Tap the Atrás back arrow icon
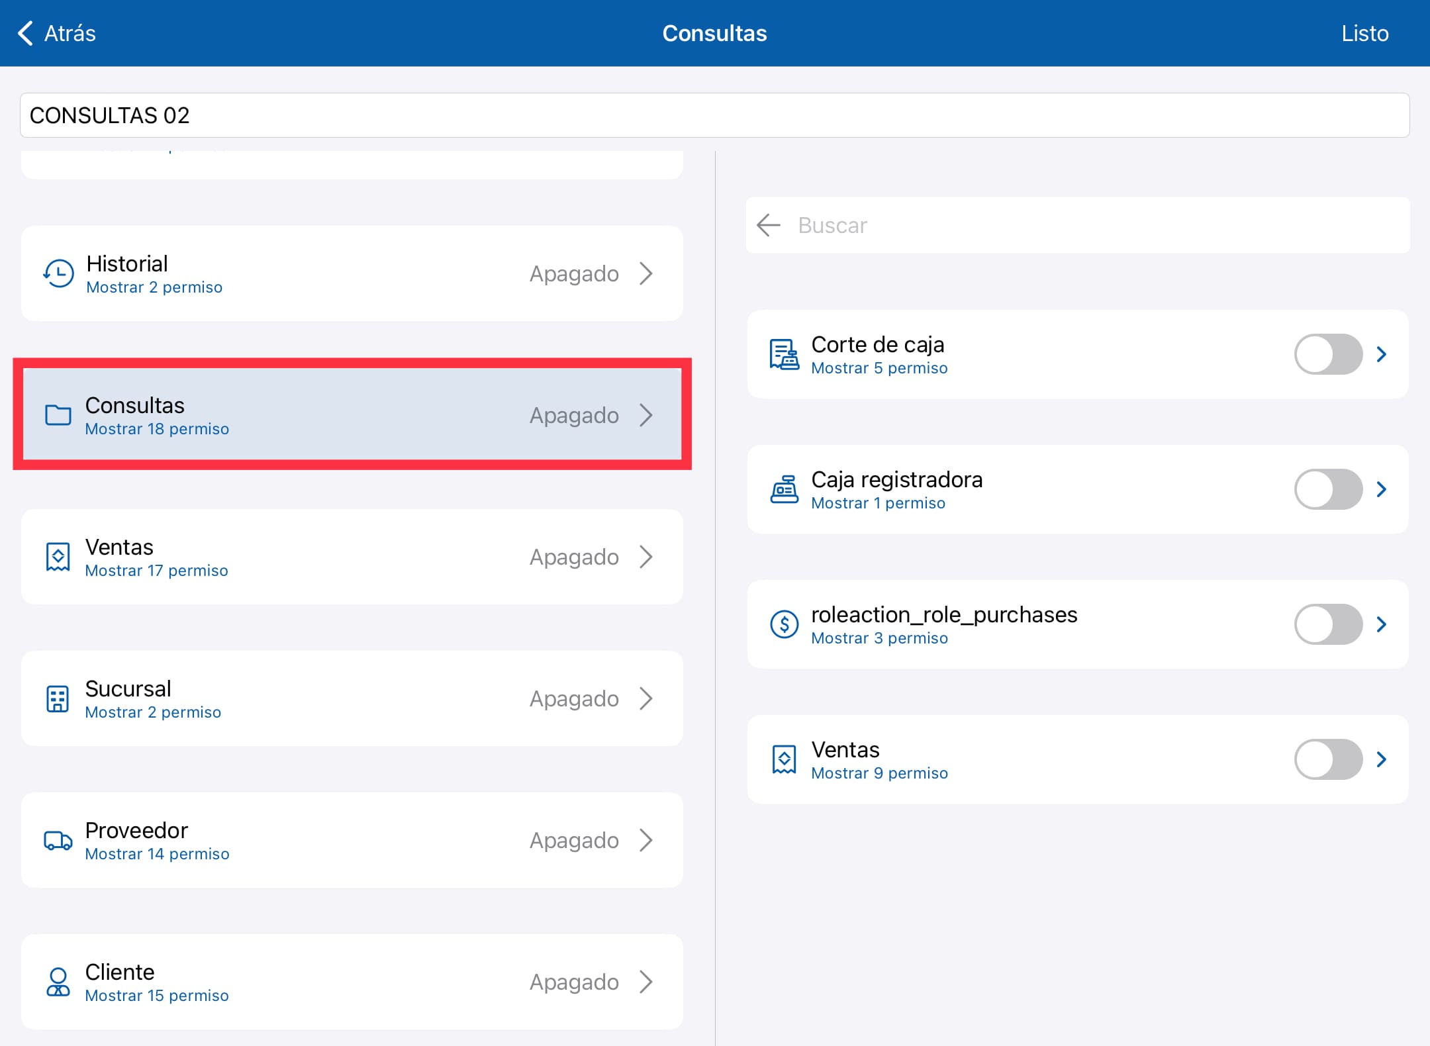The width and height of the screenshot is (1430, 1046). coord(25,33)
